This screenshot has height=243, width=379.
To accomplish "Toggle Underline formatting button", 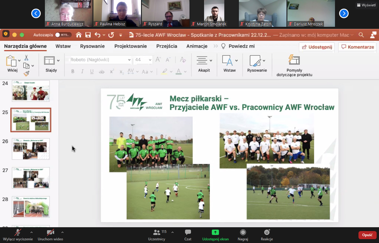I will click(92, 71).
